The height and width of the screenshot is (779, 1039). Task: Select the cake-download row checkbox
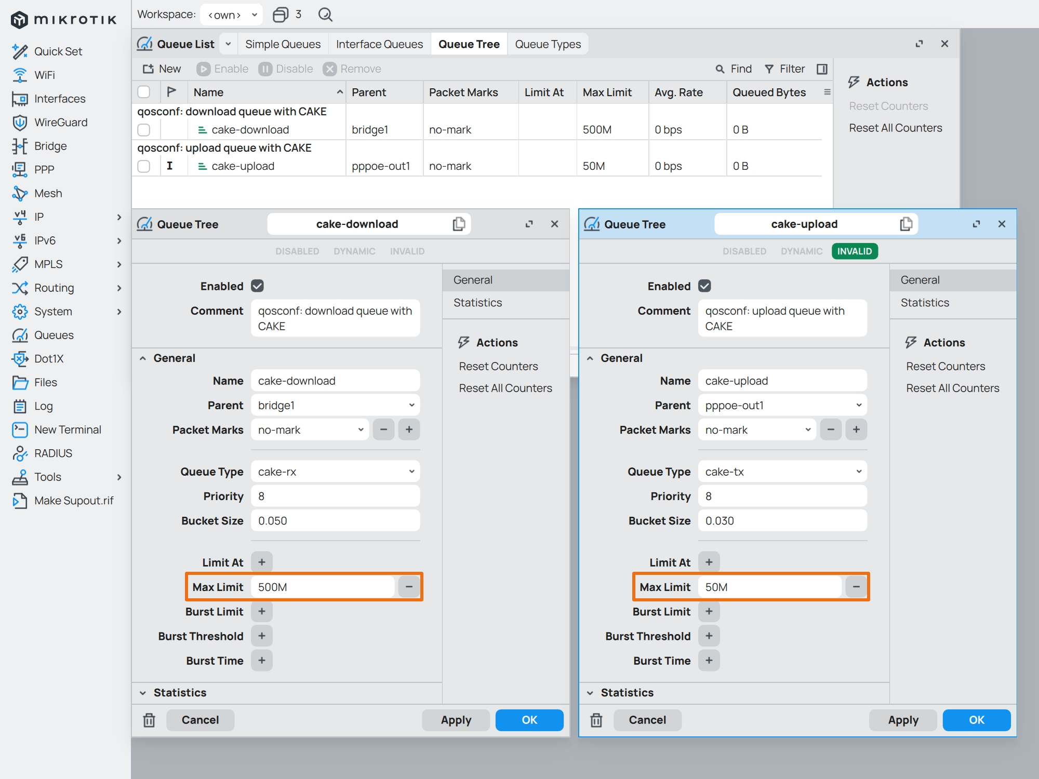(x=144, y=130)
